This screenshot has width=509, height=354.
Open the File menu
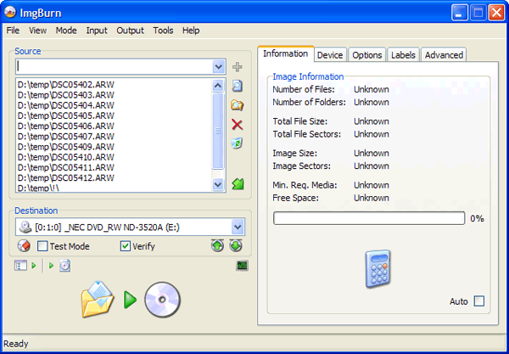point(13,31)
